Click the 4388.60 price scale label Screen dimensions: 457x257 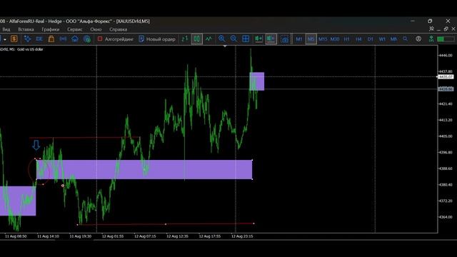(x=446, y=168)
